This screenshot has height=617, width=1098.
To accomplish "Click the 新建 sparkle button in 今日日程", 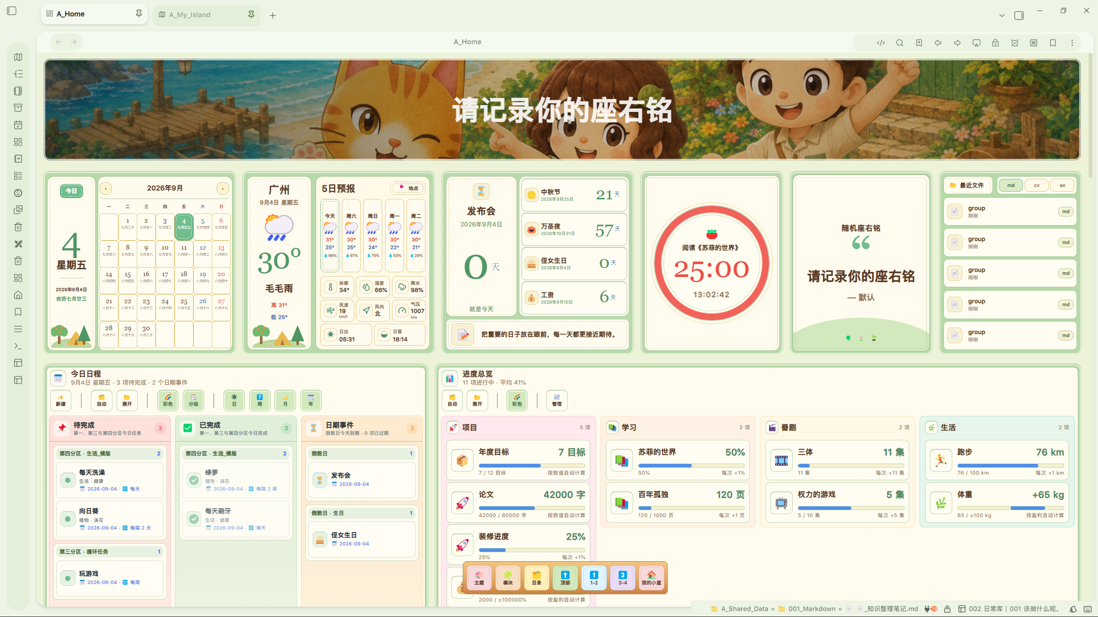I will (60, 400).
